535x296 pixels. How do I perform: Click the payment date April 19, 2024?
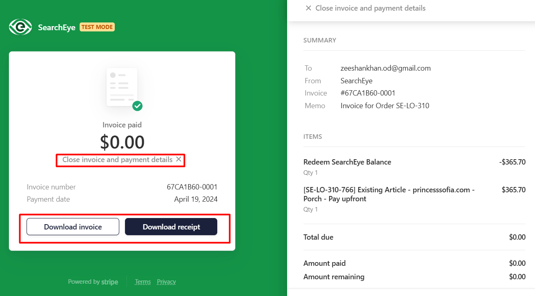pyautogui.click(x=196, y=199)
